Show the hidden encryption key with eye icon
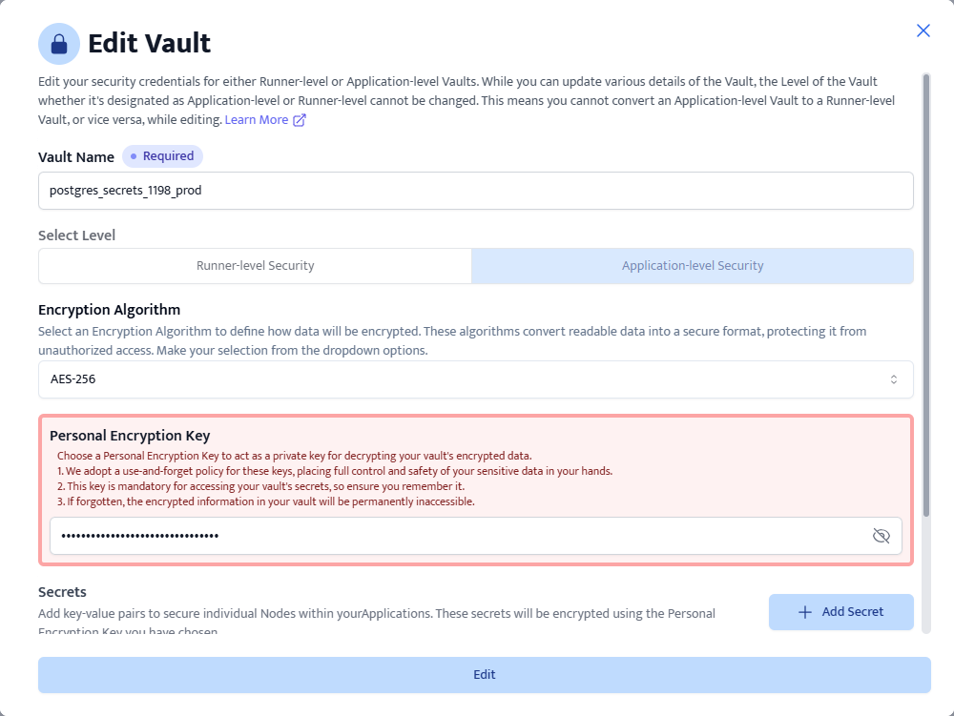The height and width of the screenshot is (716, 954). 881,536
